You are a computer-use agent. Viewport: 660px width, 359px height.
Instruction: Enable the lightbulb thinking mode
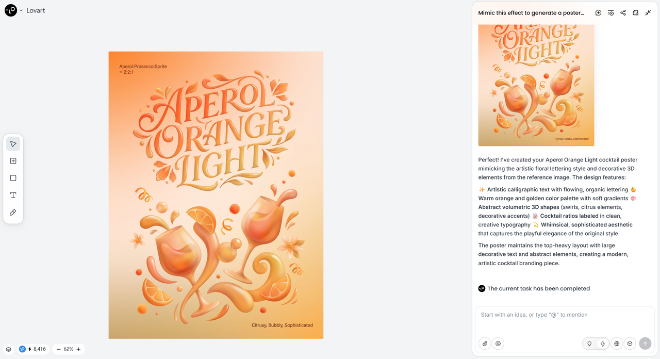point(589,344)
